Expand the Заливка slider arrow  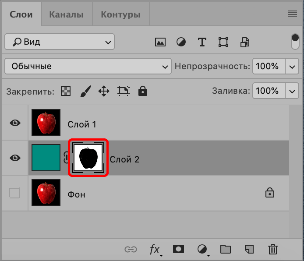(x=292, y=91)
